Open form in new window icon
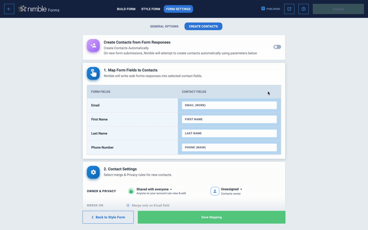 289,9
